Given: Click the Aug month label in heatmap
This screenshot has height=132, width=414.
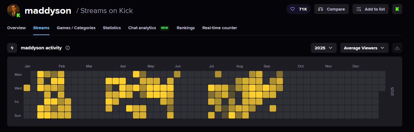Looking at the screenshot, I should coord(239,66).
